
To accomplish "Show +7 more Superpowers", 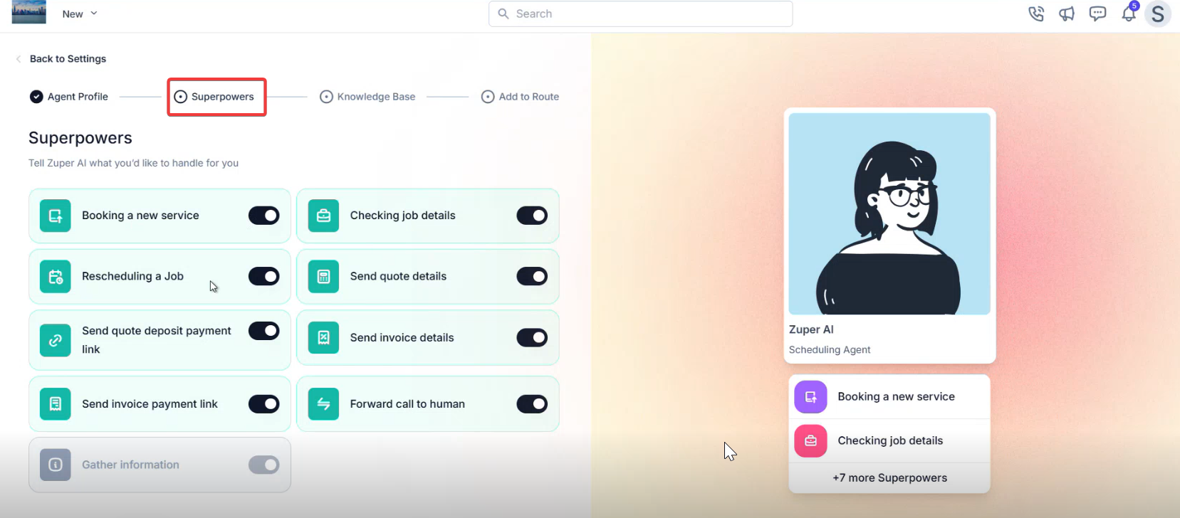I will coord(889,478).
